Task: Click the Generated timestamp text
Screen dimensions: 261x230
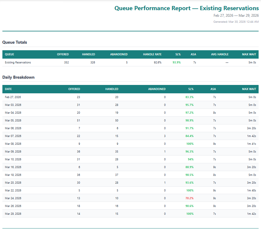Action: [x=235, y=22]
